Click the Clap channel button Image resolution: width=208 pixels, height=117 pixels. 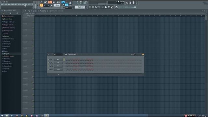(58, 63)
